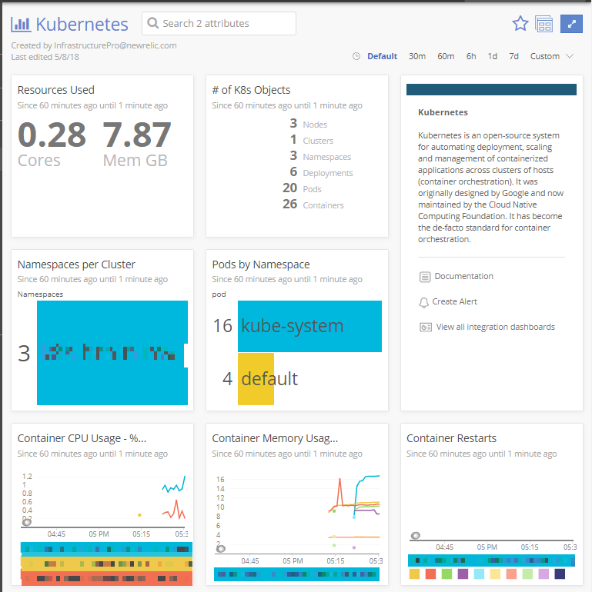Click the 26 Containers row

point(313,205)
